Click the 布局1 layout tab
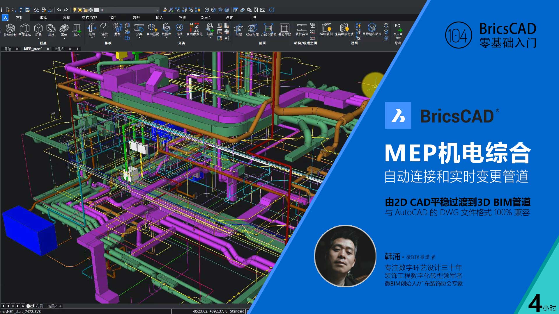559x314 pixels. 40,306
